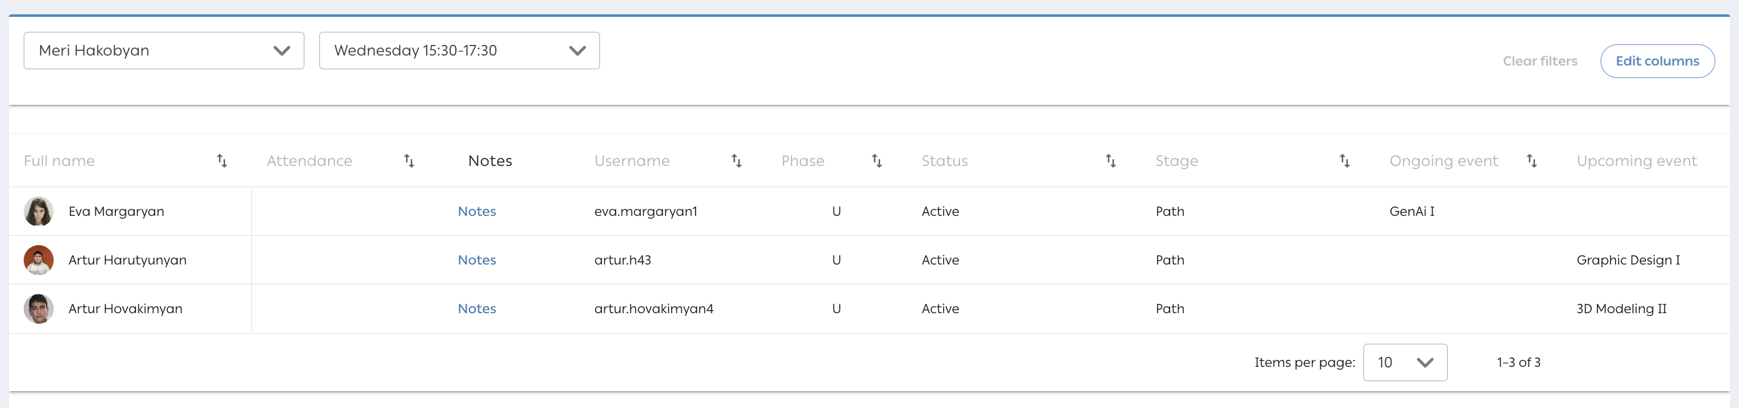Viewport: 1739px width, 408px height.
Task: View Notes for Artur Hovakimyan
Action: [477, 309]
